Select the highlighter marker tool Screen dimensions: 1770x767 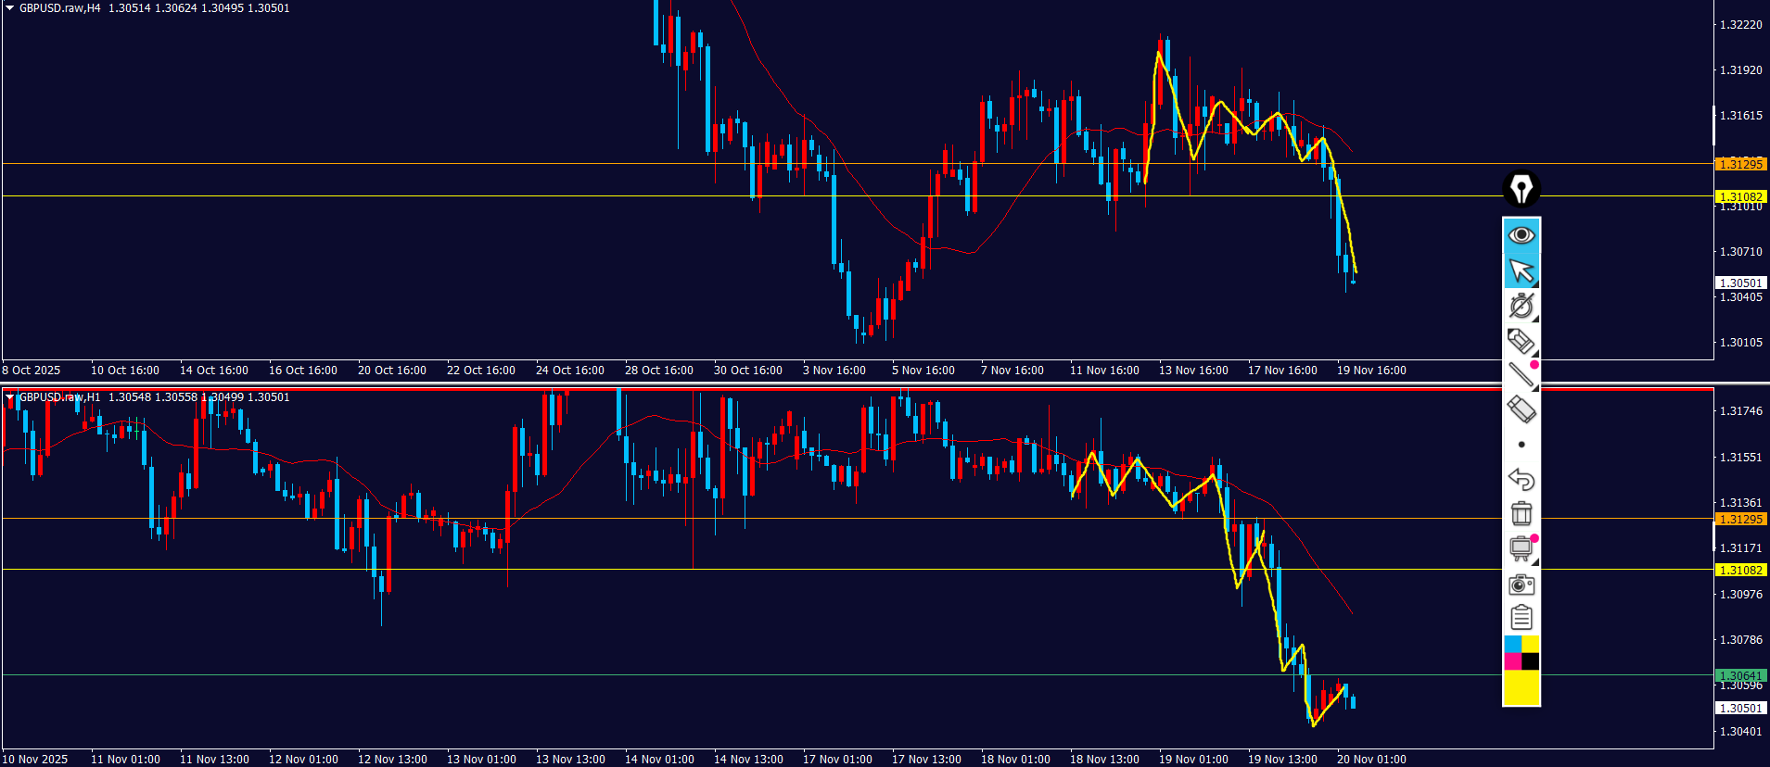[1521, 340]
